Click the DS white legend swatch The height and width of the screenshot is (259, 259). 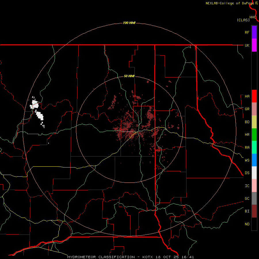254,173
